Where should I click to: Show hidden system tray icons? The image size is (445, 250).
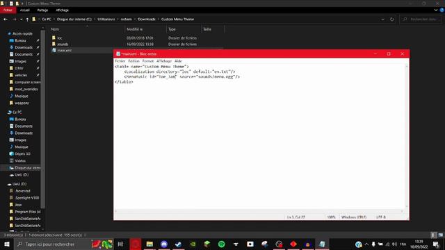pyautogui.click(x=366, y=244)
